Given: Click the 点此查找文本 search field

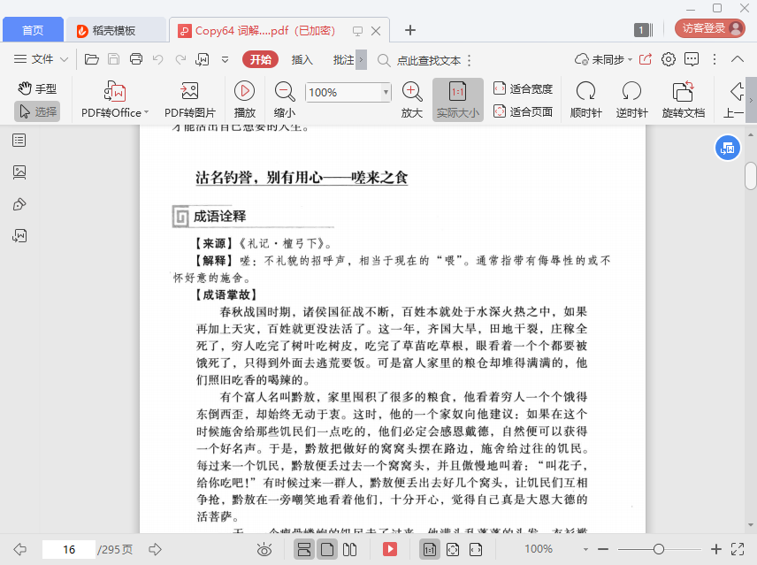Looking at the screenshot, I should tap(429, 60).
